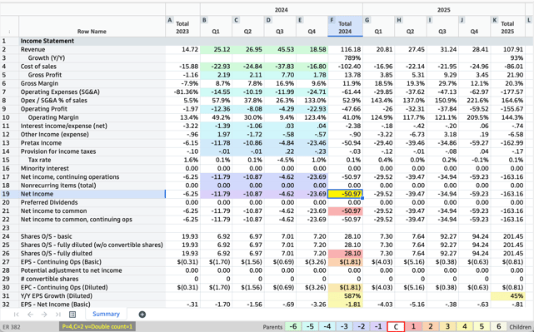Image resolution: width=534 pixels, height=332 pixels.
Task: Select the 'Preferred Dividends' row name
Action: (x=92, y=202)
